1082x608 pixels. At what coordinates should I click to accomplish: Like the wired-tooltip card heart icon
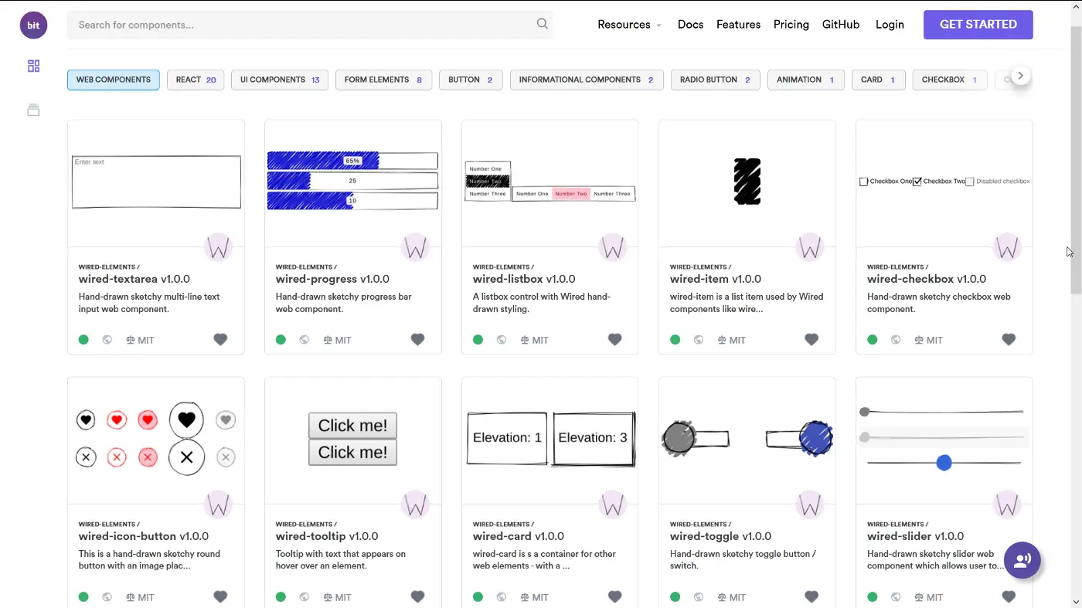pyautogui.click(x=417, y=596)
